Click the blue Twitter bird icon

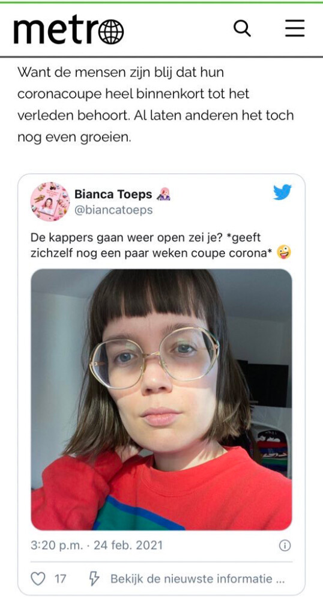[282, 192]
